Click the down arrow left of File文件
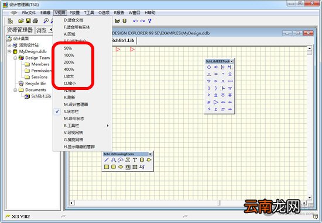This screenshot has height=223, width=322. click(14, 13)
